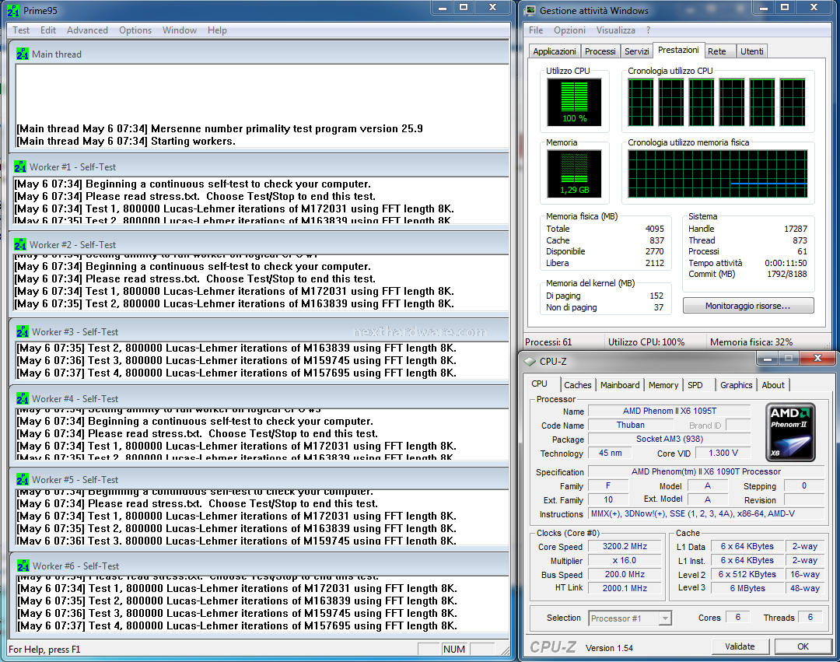
Task: Click the Core Speed value 3200.2 MHz
Action: [625, 546]
